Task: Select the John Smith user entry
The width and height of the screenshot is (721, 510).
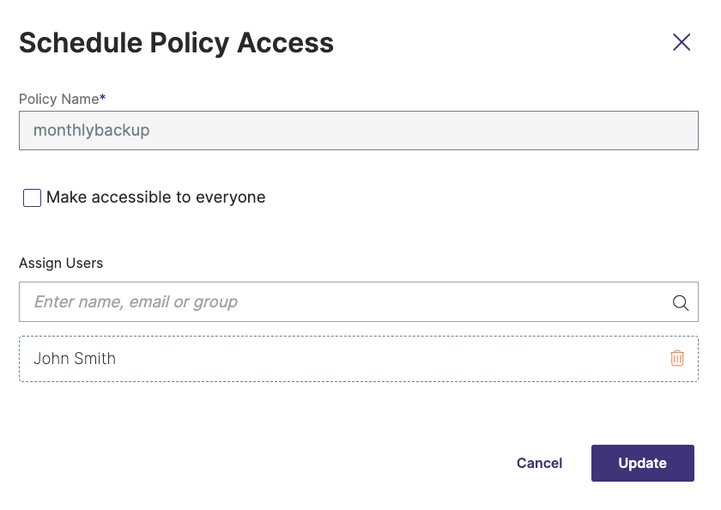Action: (x=75, y=359)
